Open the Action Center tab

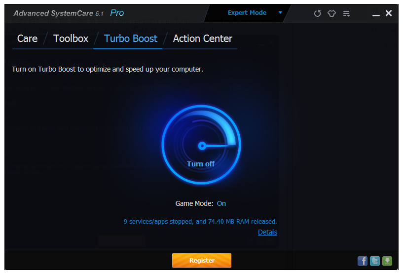(203, 39)
